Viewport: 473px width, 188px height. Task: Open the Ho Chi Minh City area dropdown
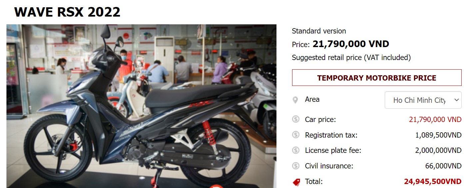point(423,100)
